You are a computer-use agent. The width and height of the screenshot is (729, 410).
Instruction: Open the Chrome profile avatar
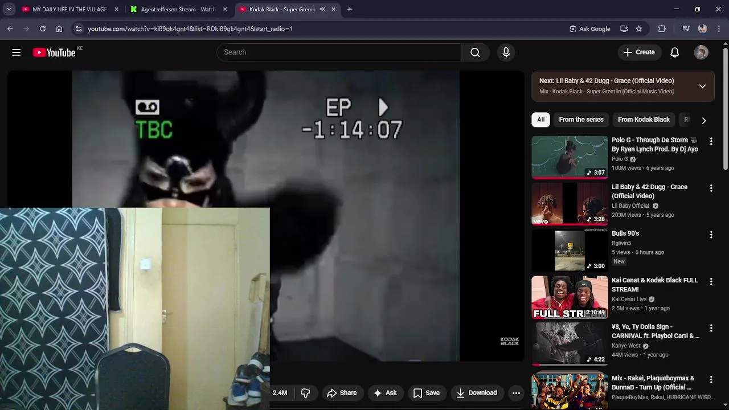click(702, 28)
